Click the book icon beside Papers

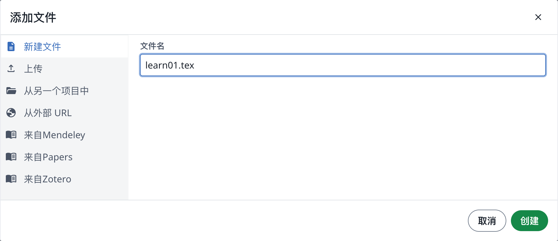(11, 157)
